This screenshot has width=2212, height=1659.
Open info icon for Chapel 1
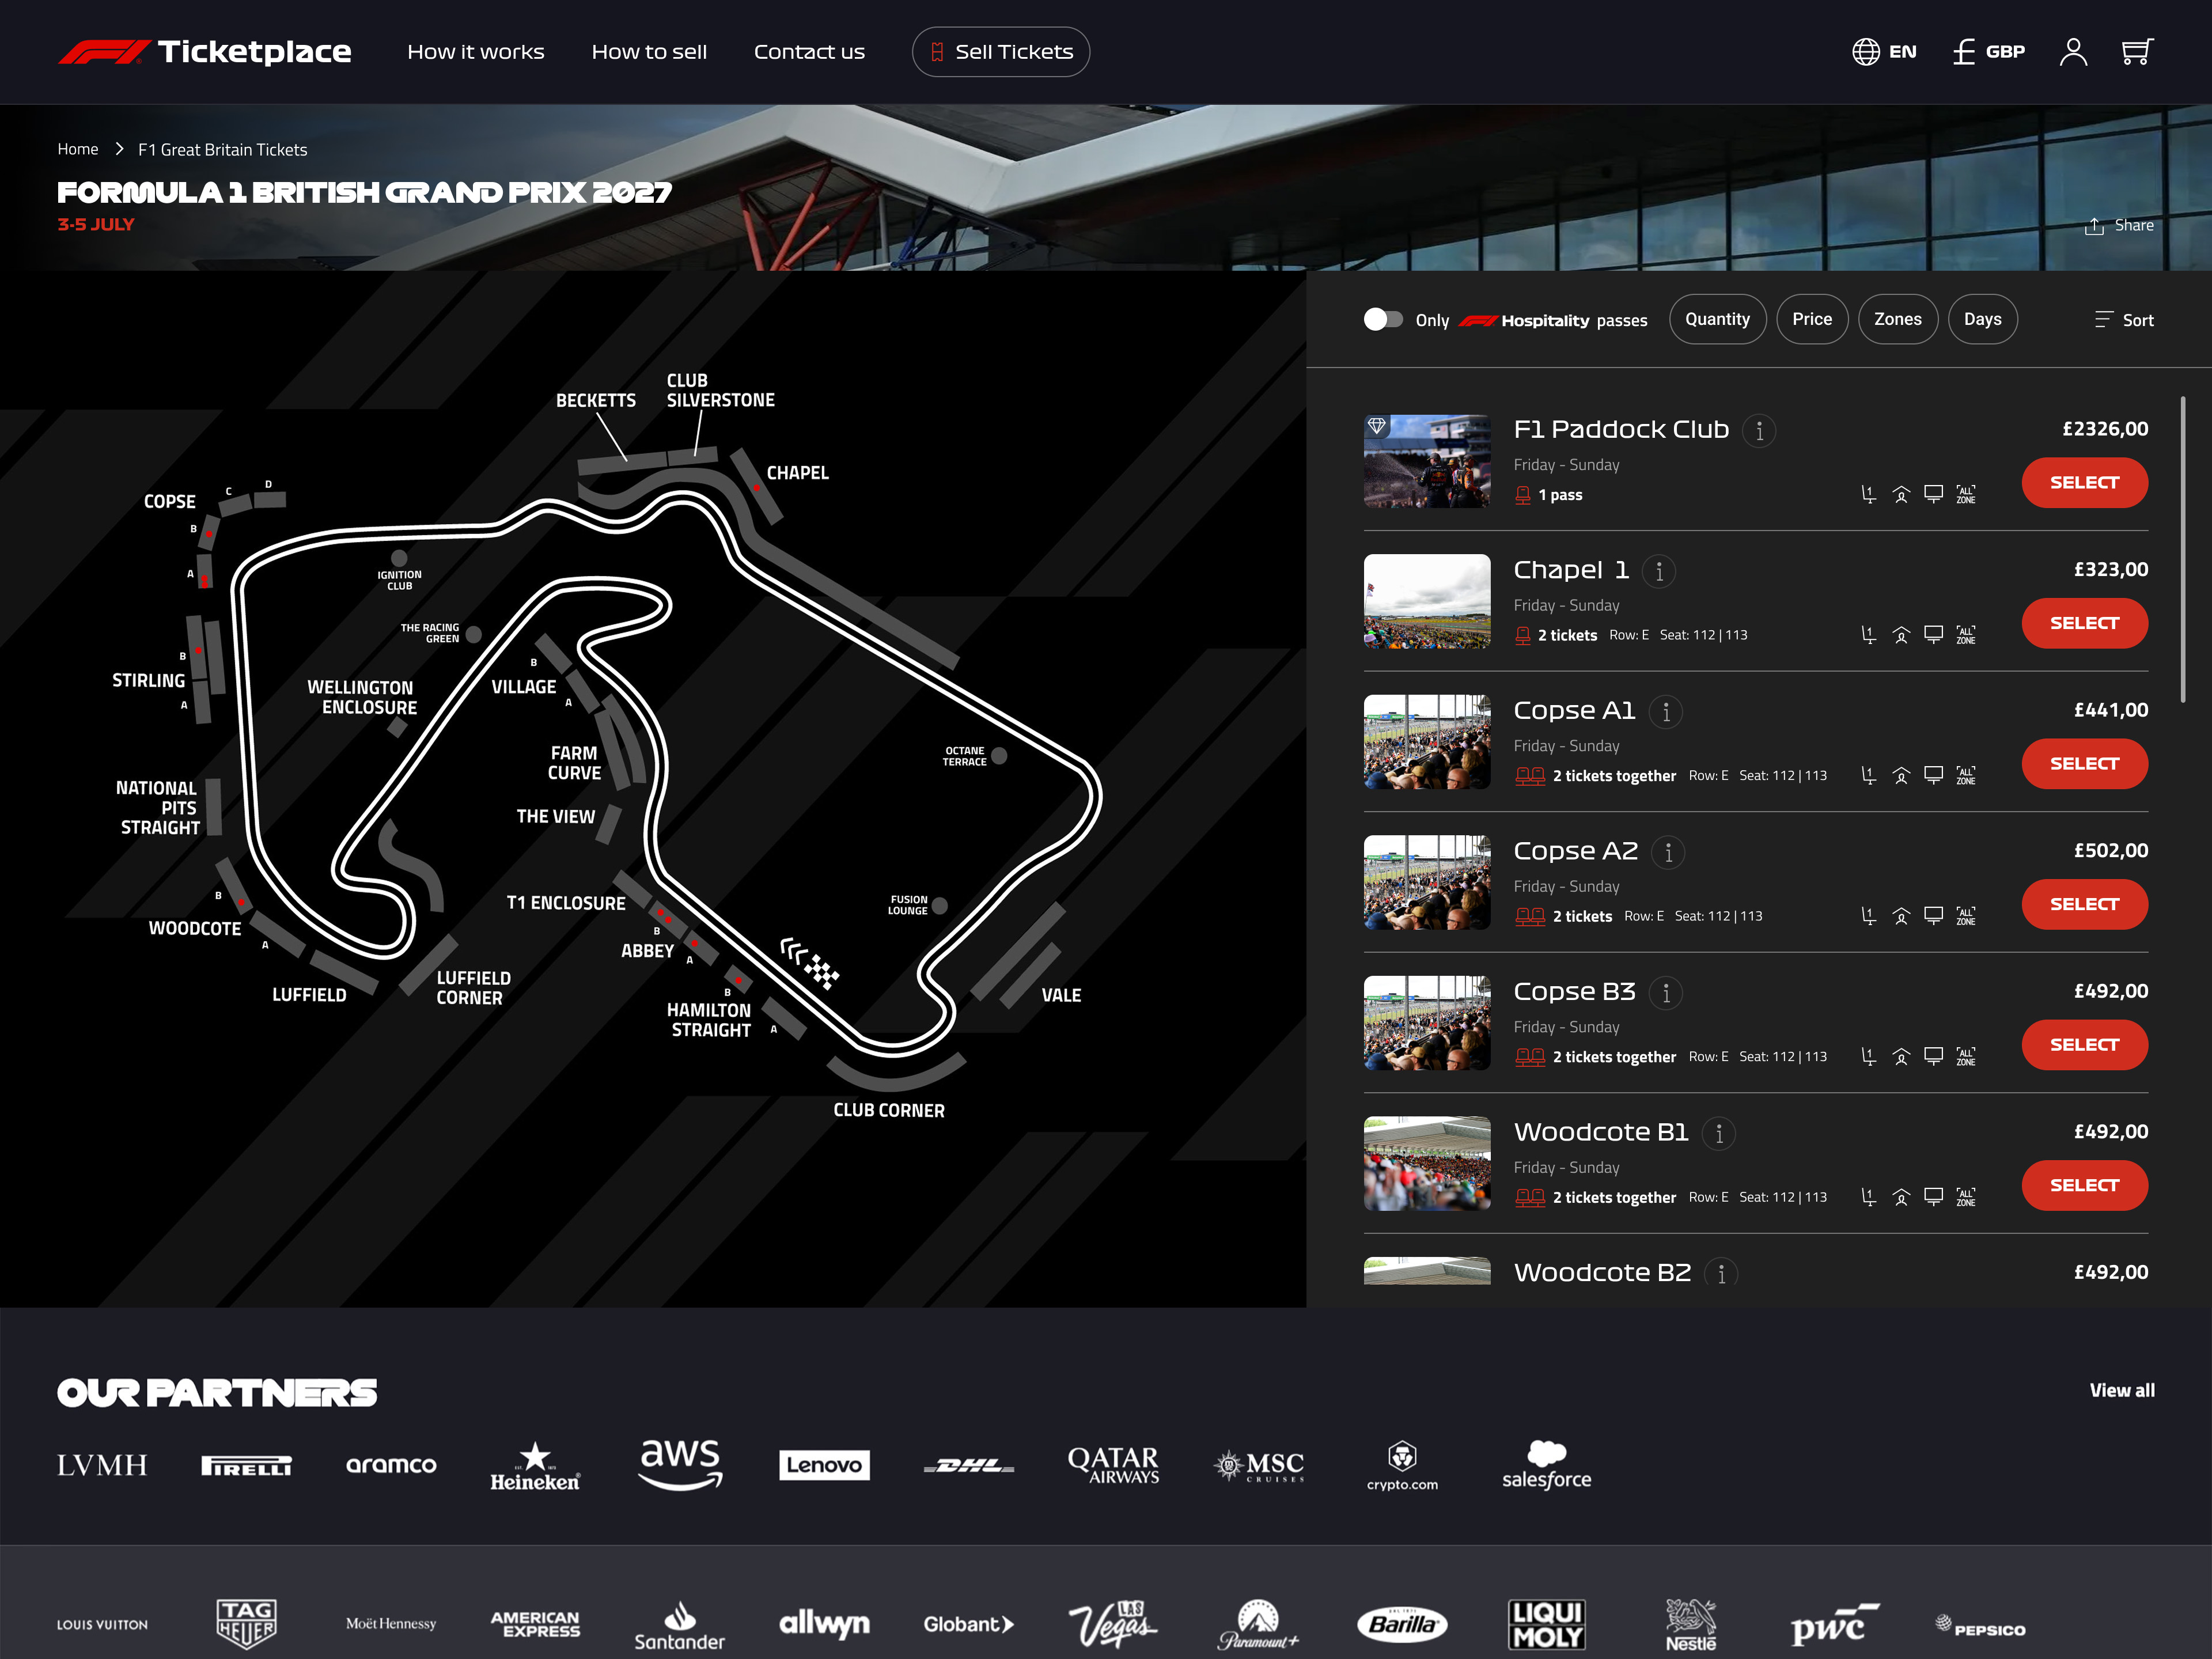pos(1659,572)
